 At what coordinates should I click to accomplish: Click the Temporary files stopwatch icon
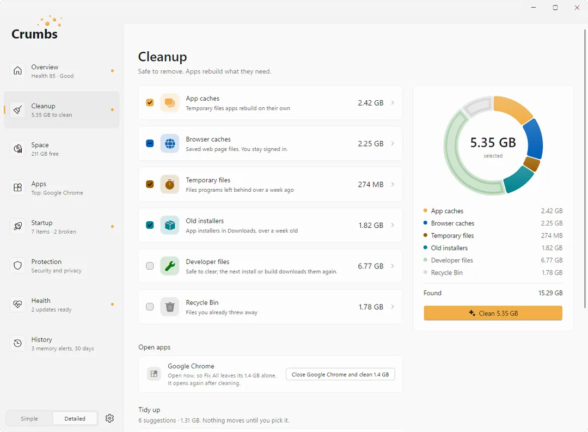point(170,184)
